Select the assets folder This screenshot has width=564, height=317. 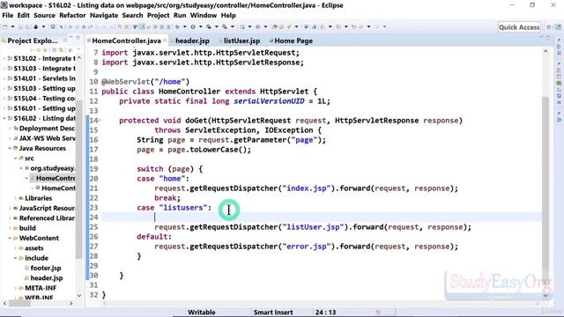pos(33,248)
